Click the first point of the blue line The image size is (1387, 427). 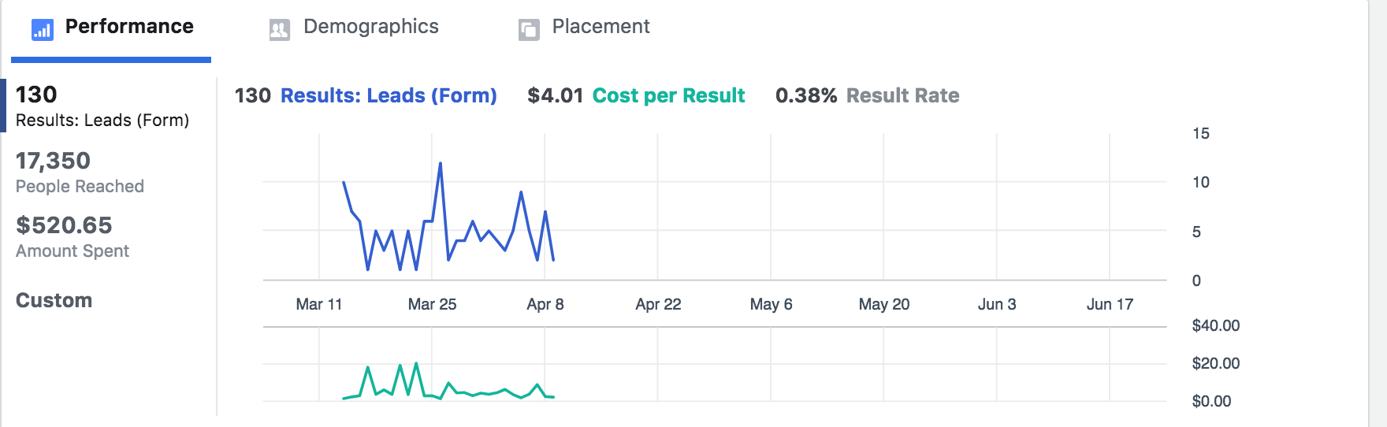pyautogui.click(x=344, y=182)
